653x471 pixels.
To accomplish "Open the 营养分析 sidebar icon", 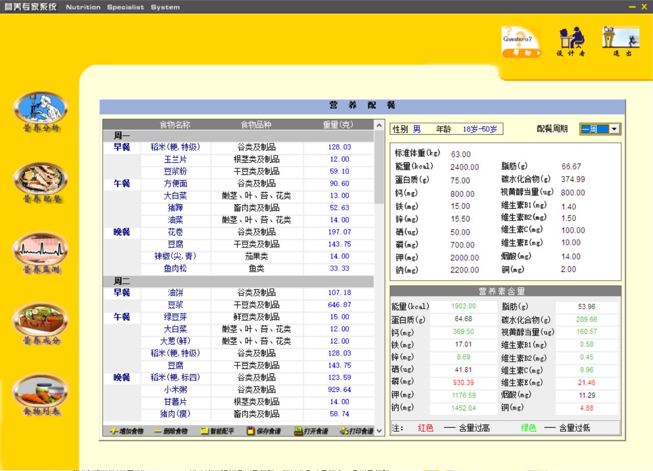I will point(40,111).
